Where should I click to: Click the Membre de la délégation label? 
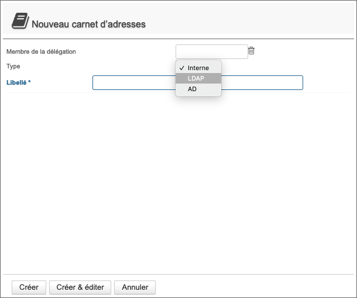tap(41, 51)
